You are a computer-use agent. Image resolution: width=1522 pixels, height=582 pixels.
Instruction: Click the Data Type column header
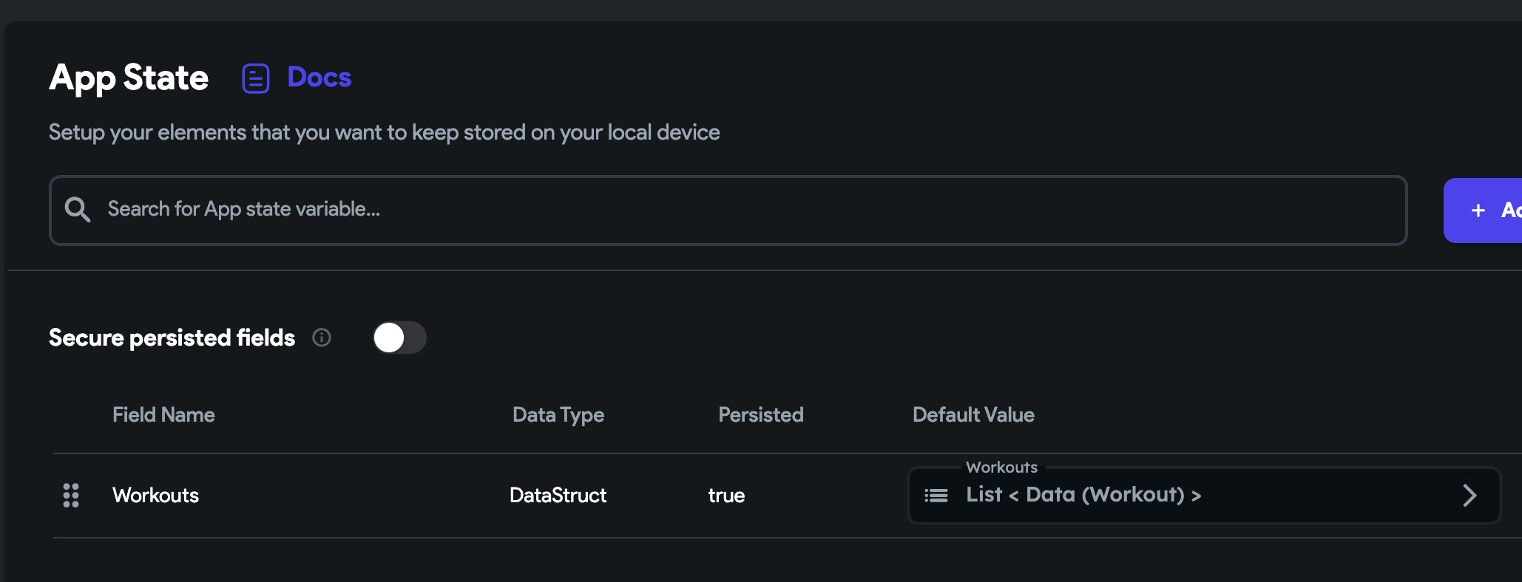pyautogui.click(x=558, y=415)
